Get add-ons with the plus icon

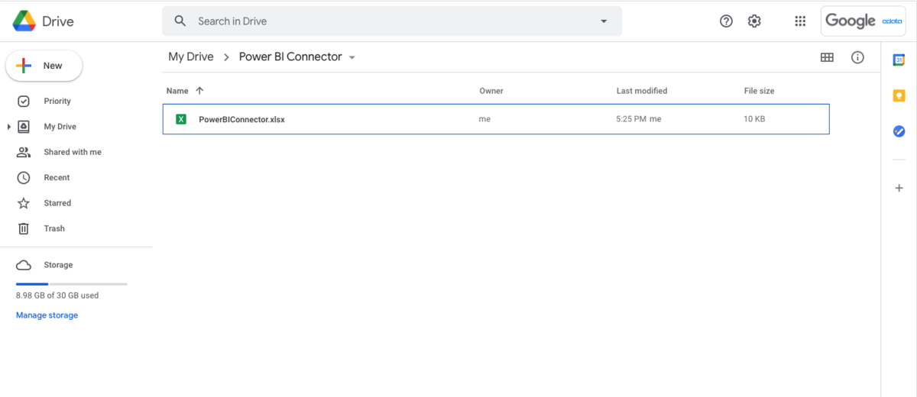899,188
